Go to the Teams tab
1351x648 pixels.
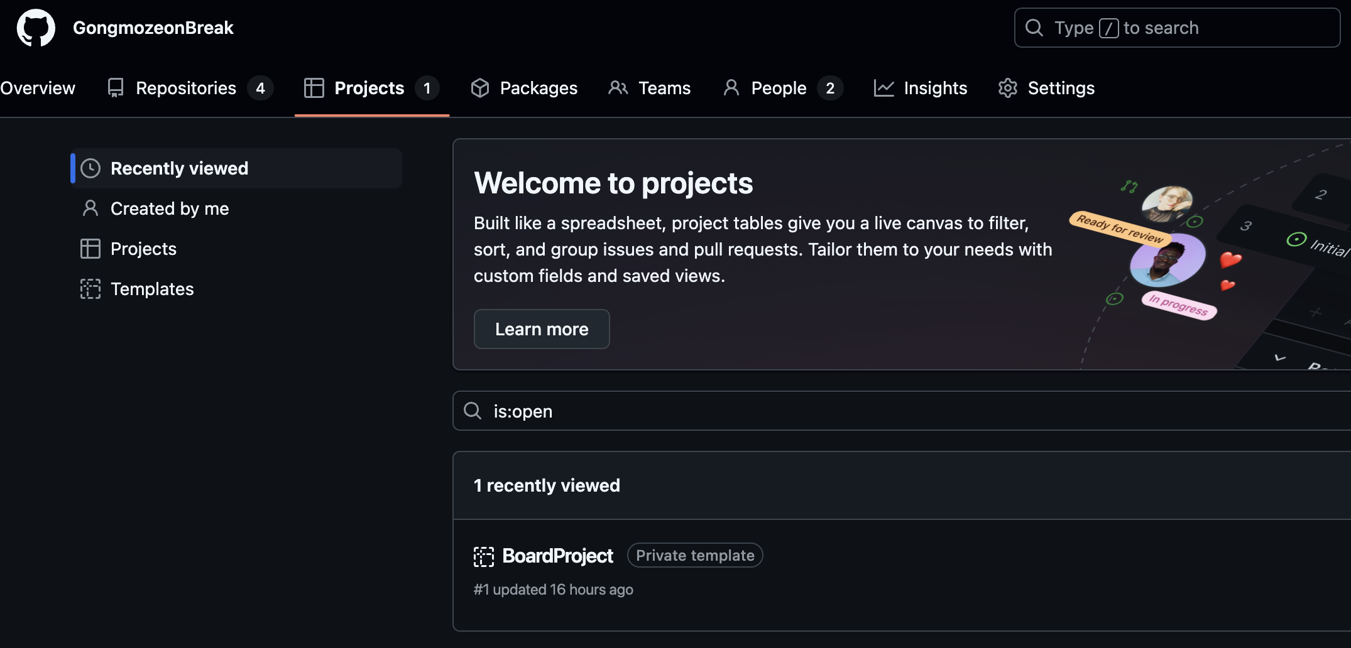649,88
